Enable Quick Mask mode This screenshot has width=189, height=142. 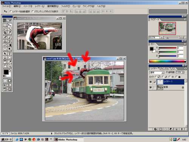tap(9, 81)
